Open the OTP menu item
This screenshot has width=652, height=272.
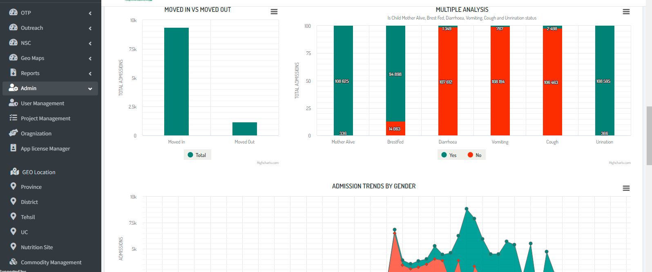point(50,13)
